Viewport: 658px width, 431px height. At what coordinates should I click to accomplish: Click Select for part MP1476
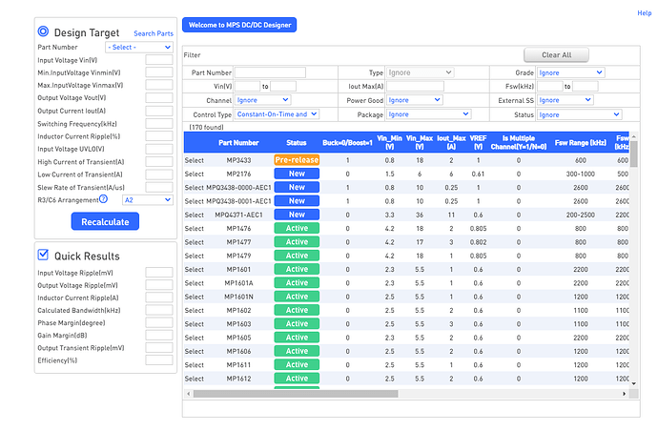[x=195, y=228]
